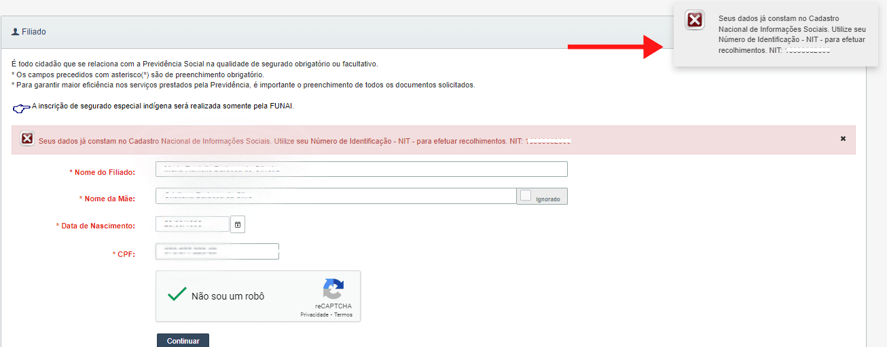
Task: Dismiss the red alert banner with X
Action: (843, 138)
